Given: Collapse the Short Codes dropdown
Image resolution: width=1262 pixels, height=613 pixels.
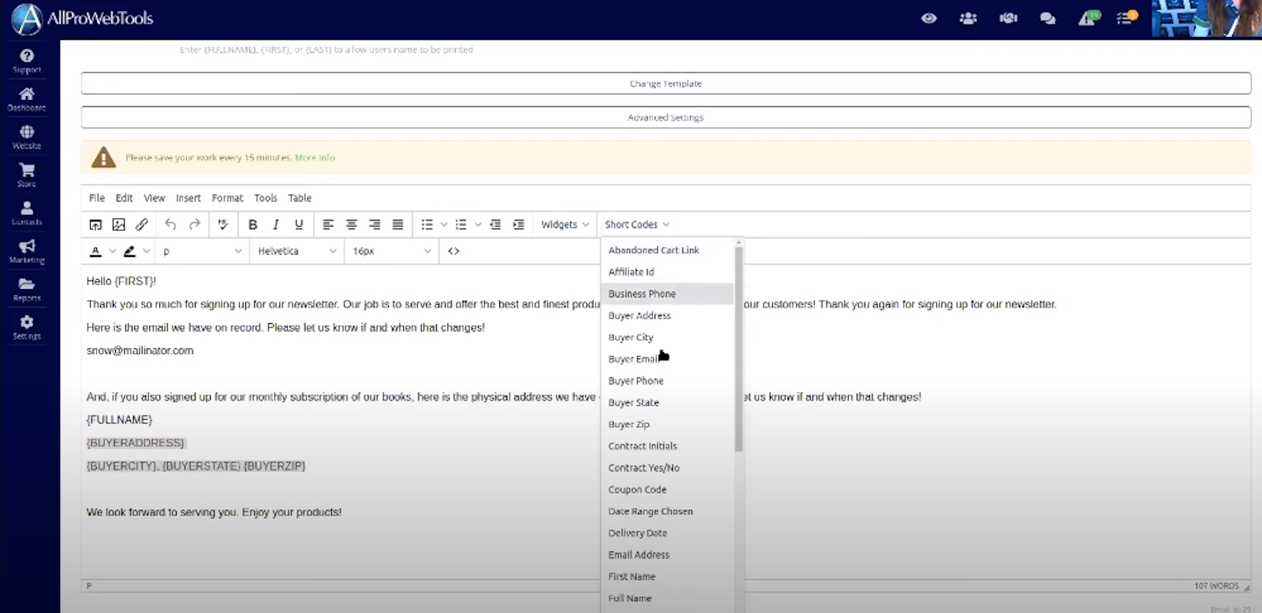Looking at the screenshot, I should (637, 225).
